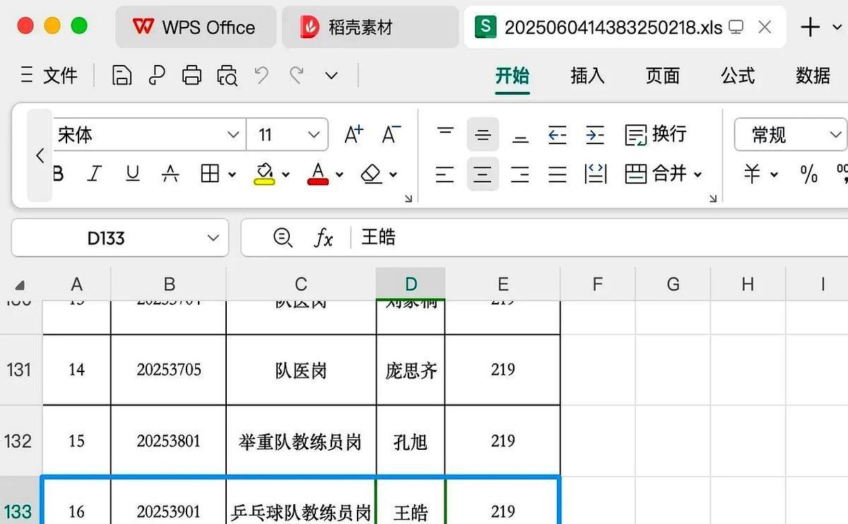Image resolution: width=848 pixels, height=524 pixels.
Task: Open the WPS Office home tab
Action: coord(195,28)
